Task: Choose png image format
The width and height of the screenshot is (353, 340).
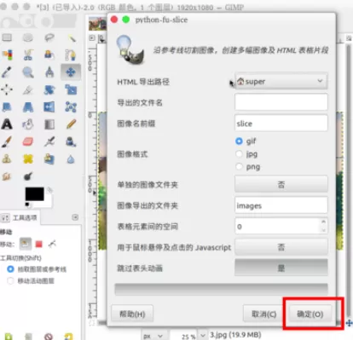Action: pyautogui.click(x=239, y=167)
